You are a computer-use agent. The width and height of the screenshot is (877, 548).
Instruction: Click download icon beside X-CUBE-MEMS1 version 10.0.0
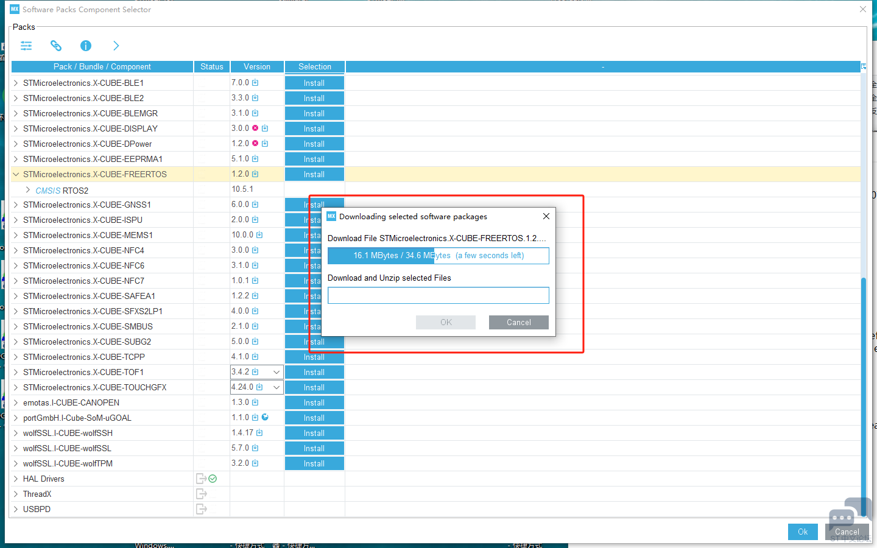[259, 235]
